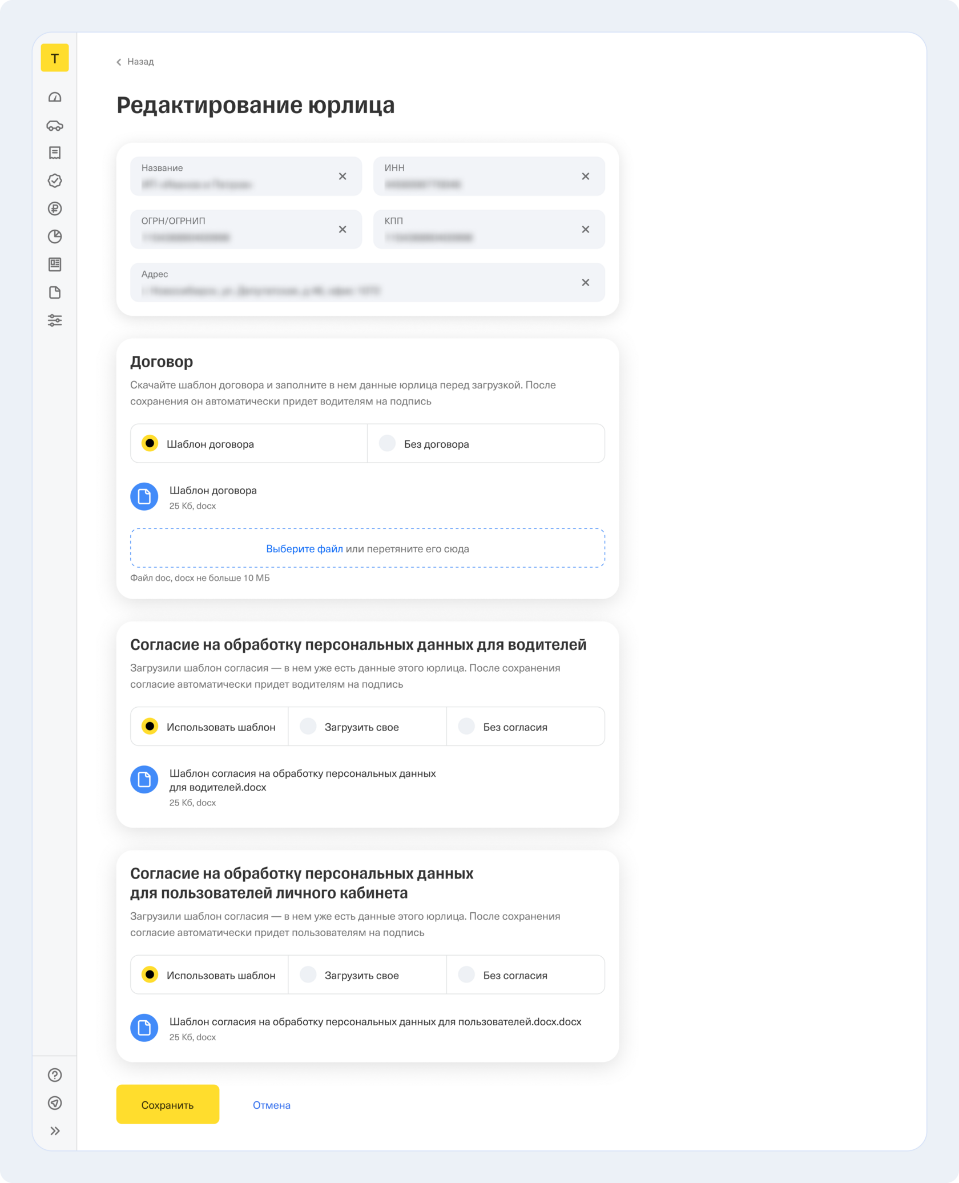This screenshot has width=959, height=1183.
Task: Open the dashboard speedometer icon in sidebar
Action: point(55,97)
